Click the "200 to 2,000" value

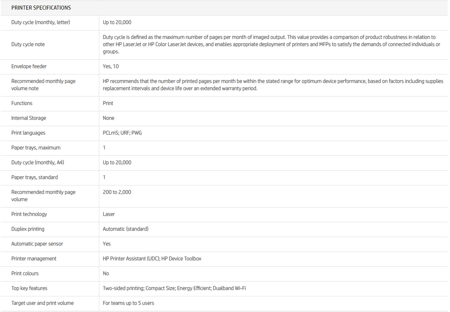pyautogui.click(x=117, y=192)
